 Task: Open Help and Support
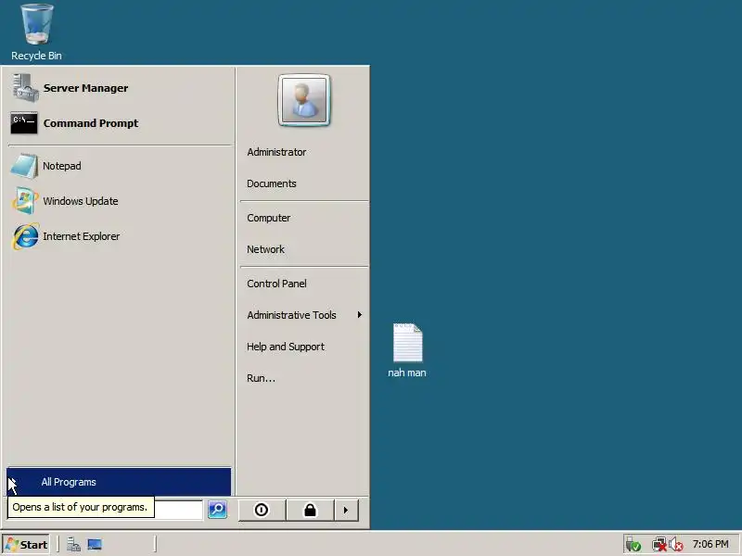[x=286, y=347]
